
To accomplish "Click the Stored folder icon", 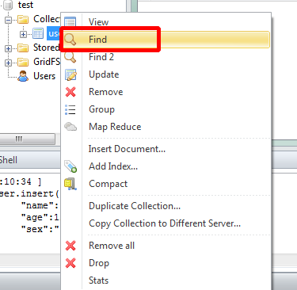I will click(x=23, y=48).
